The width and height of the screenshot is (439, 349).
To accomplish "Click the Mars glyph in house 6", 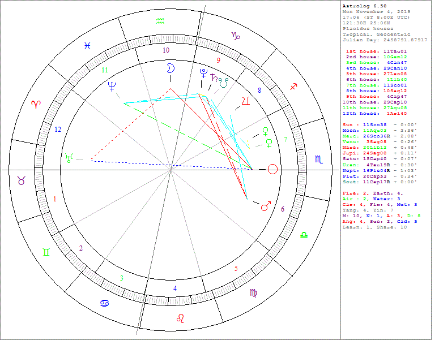I will click(x=265, y=206).
